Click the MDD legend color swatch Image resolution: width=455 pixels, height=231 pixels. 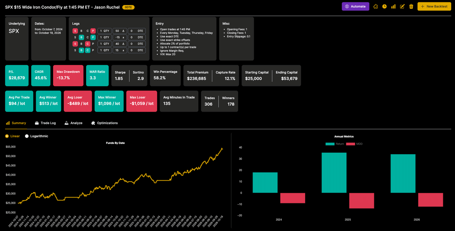pyautogui.click(x=350, y=144)
